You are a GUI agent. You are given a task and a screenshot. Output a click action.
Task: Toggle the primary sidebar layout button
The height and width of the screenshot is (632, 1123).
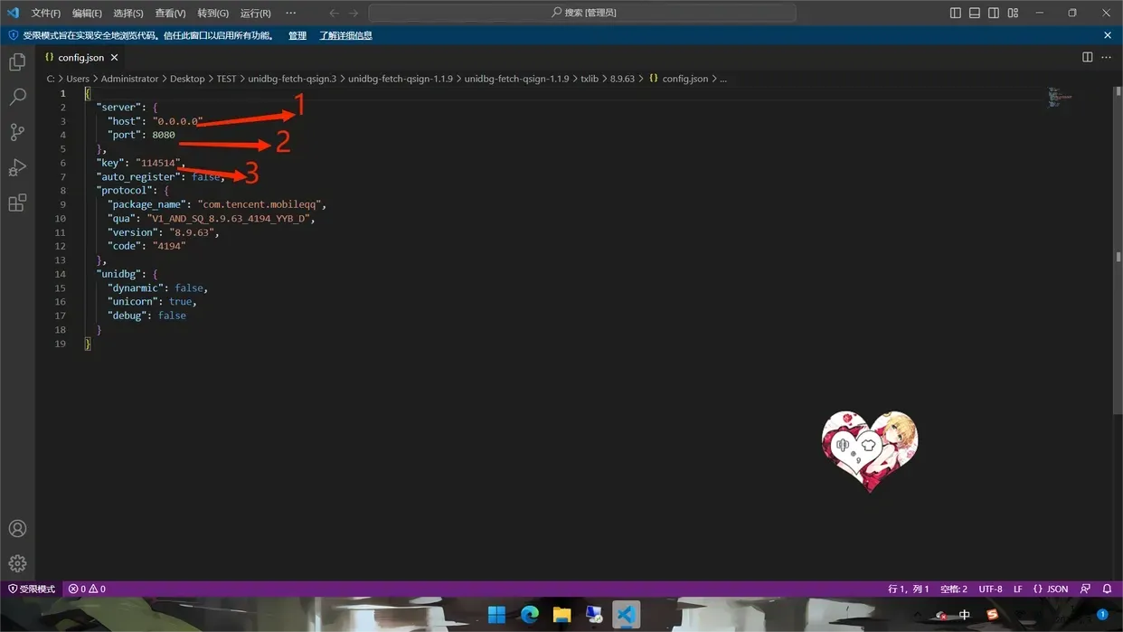956,13
